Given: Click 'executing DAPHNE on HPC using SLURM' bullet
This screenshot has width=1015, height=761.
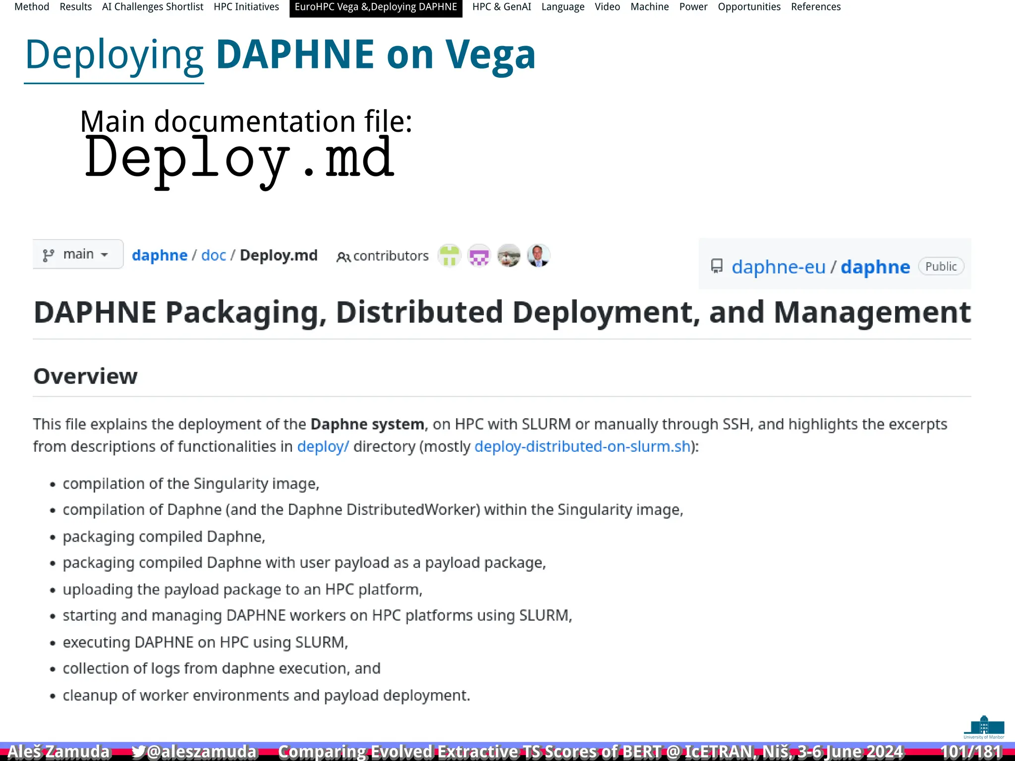Looking at the screenshot, I should coord(205,642).
